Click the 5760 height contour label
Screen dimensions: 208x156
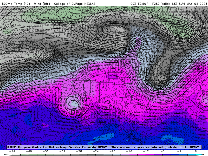pos(106,68)
